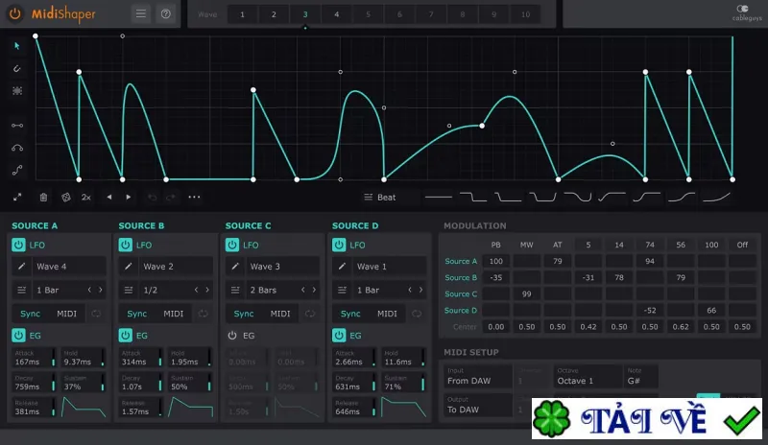Select the pointer tool in wave editor
768x445 pixels.
17,45
